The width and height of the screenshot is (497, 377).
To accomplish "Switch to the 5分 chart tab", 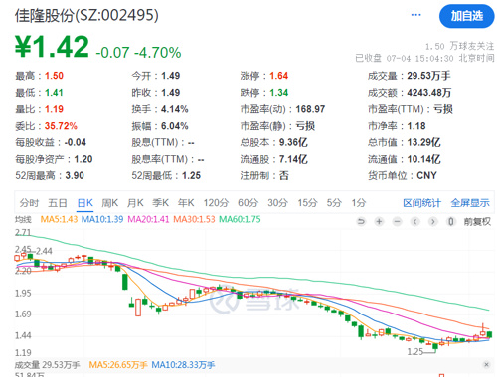I will 334,203.
